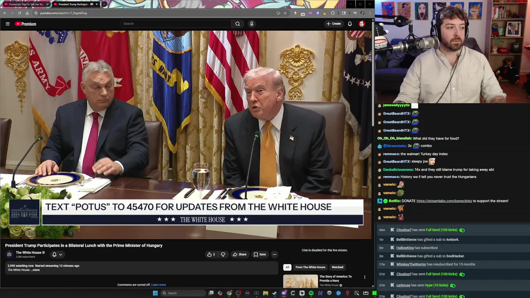Go to the browser home page icon
Screen dimensions: 530x298
click(27, 13)
